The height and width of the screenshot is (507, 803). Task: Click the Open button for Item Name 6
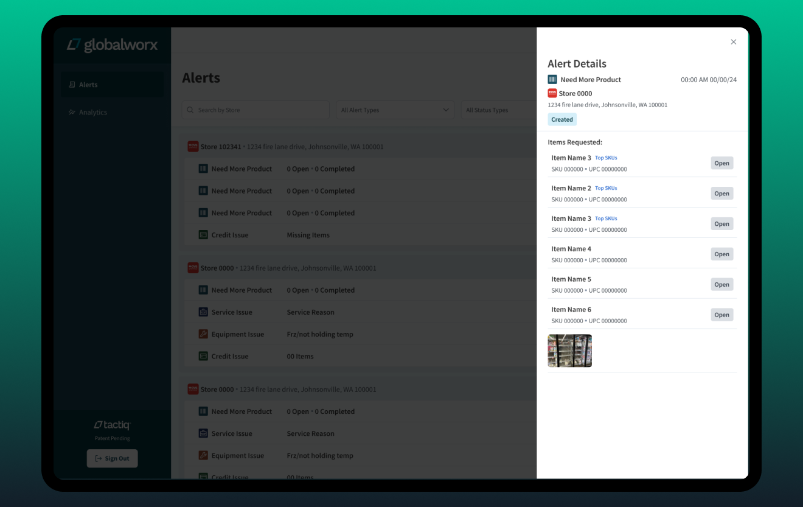tap(721, 315)
